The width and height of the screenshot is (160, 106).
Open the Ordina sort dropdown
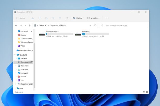point(78,18)
